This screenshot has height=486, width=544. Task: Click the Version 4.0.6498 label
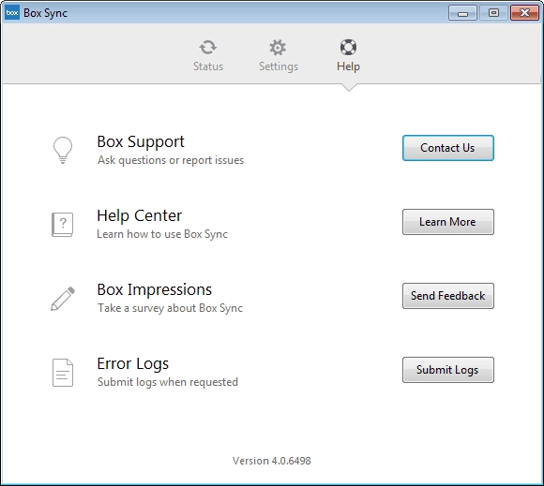click(x=272, y=461)
